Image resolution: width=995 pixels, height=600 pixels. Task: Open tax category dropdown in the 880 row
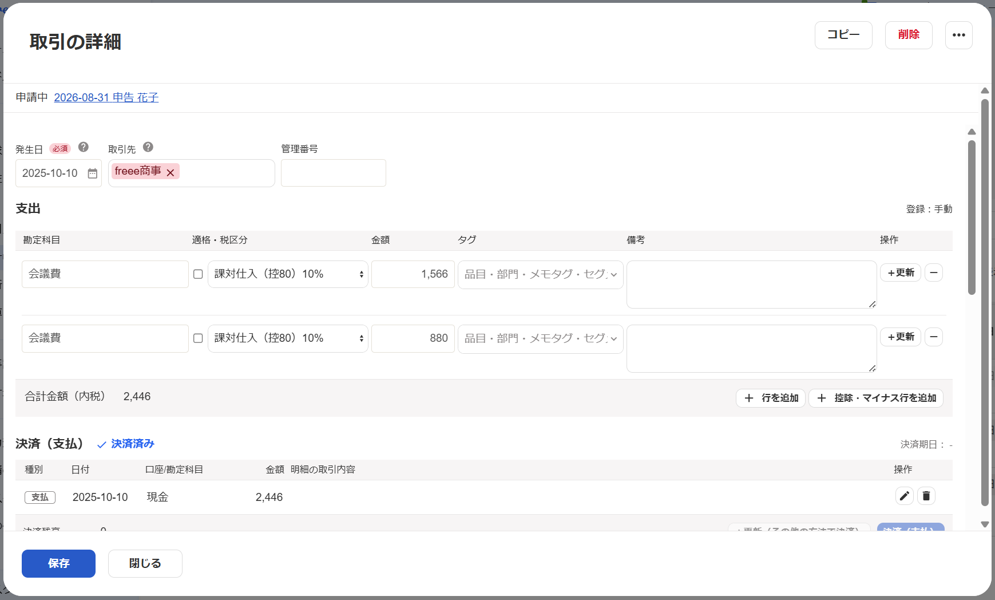tap(288, 338)
